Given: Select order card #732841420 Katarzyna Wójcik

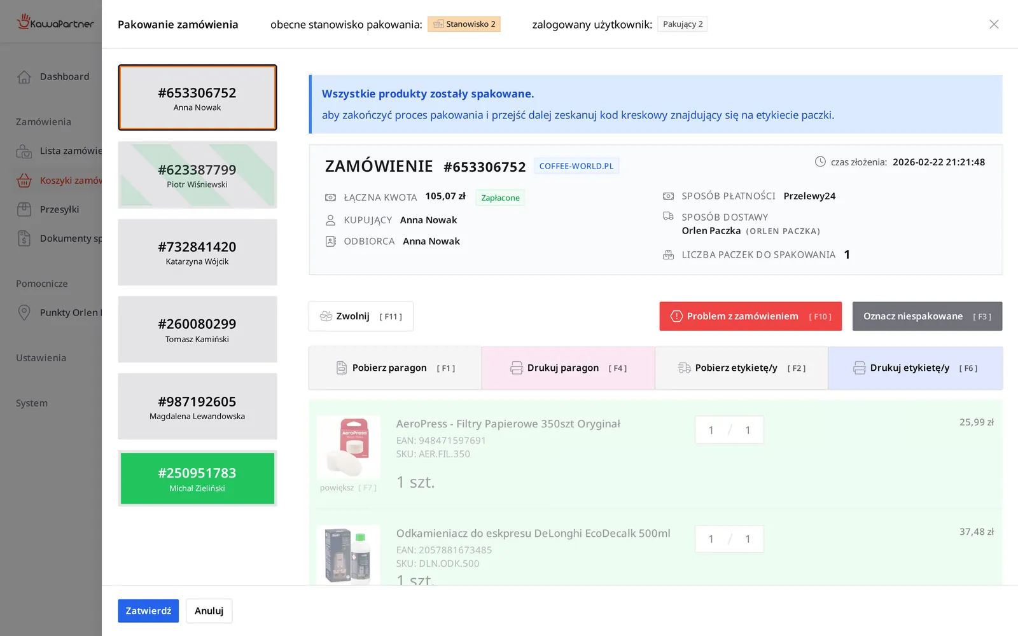Looking at the screenshot, I should pos(197,252).
